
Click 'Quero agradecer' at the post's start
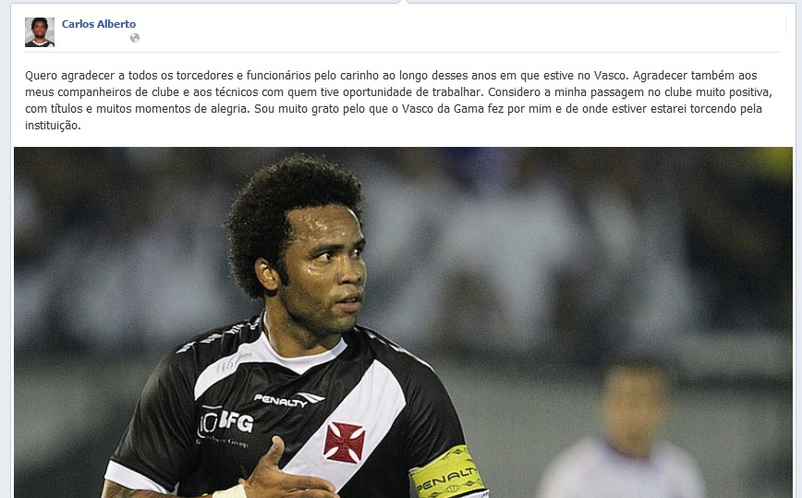pos(69,76)
